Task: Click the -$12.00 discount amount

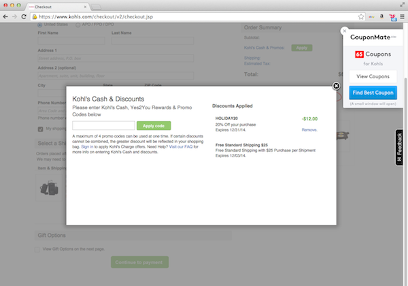Action: click(x=309, y=118)
